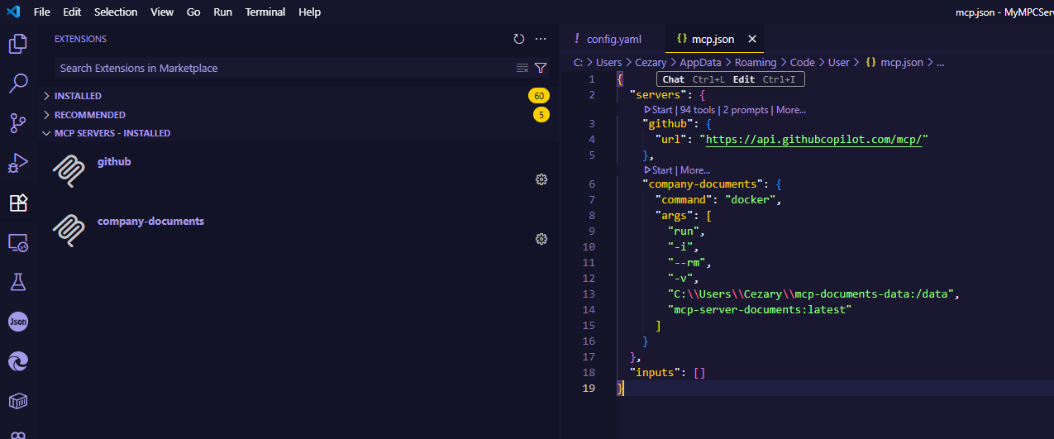Open the Explorer view in activity bar
The height and width of the screenshot is (439, 1054).
click(18, 44)
